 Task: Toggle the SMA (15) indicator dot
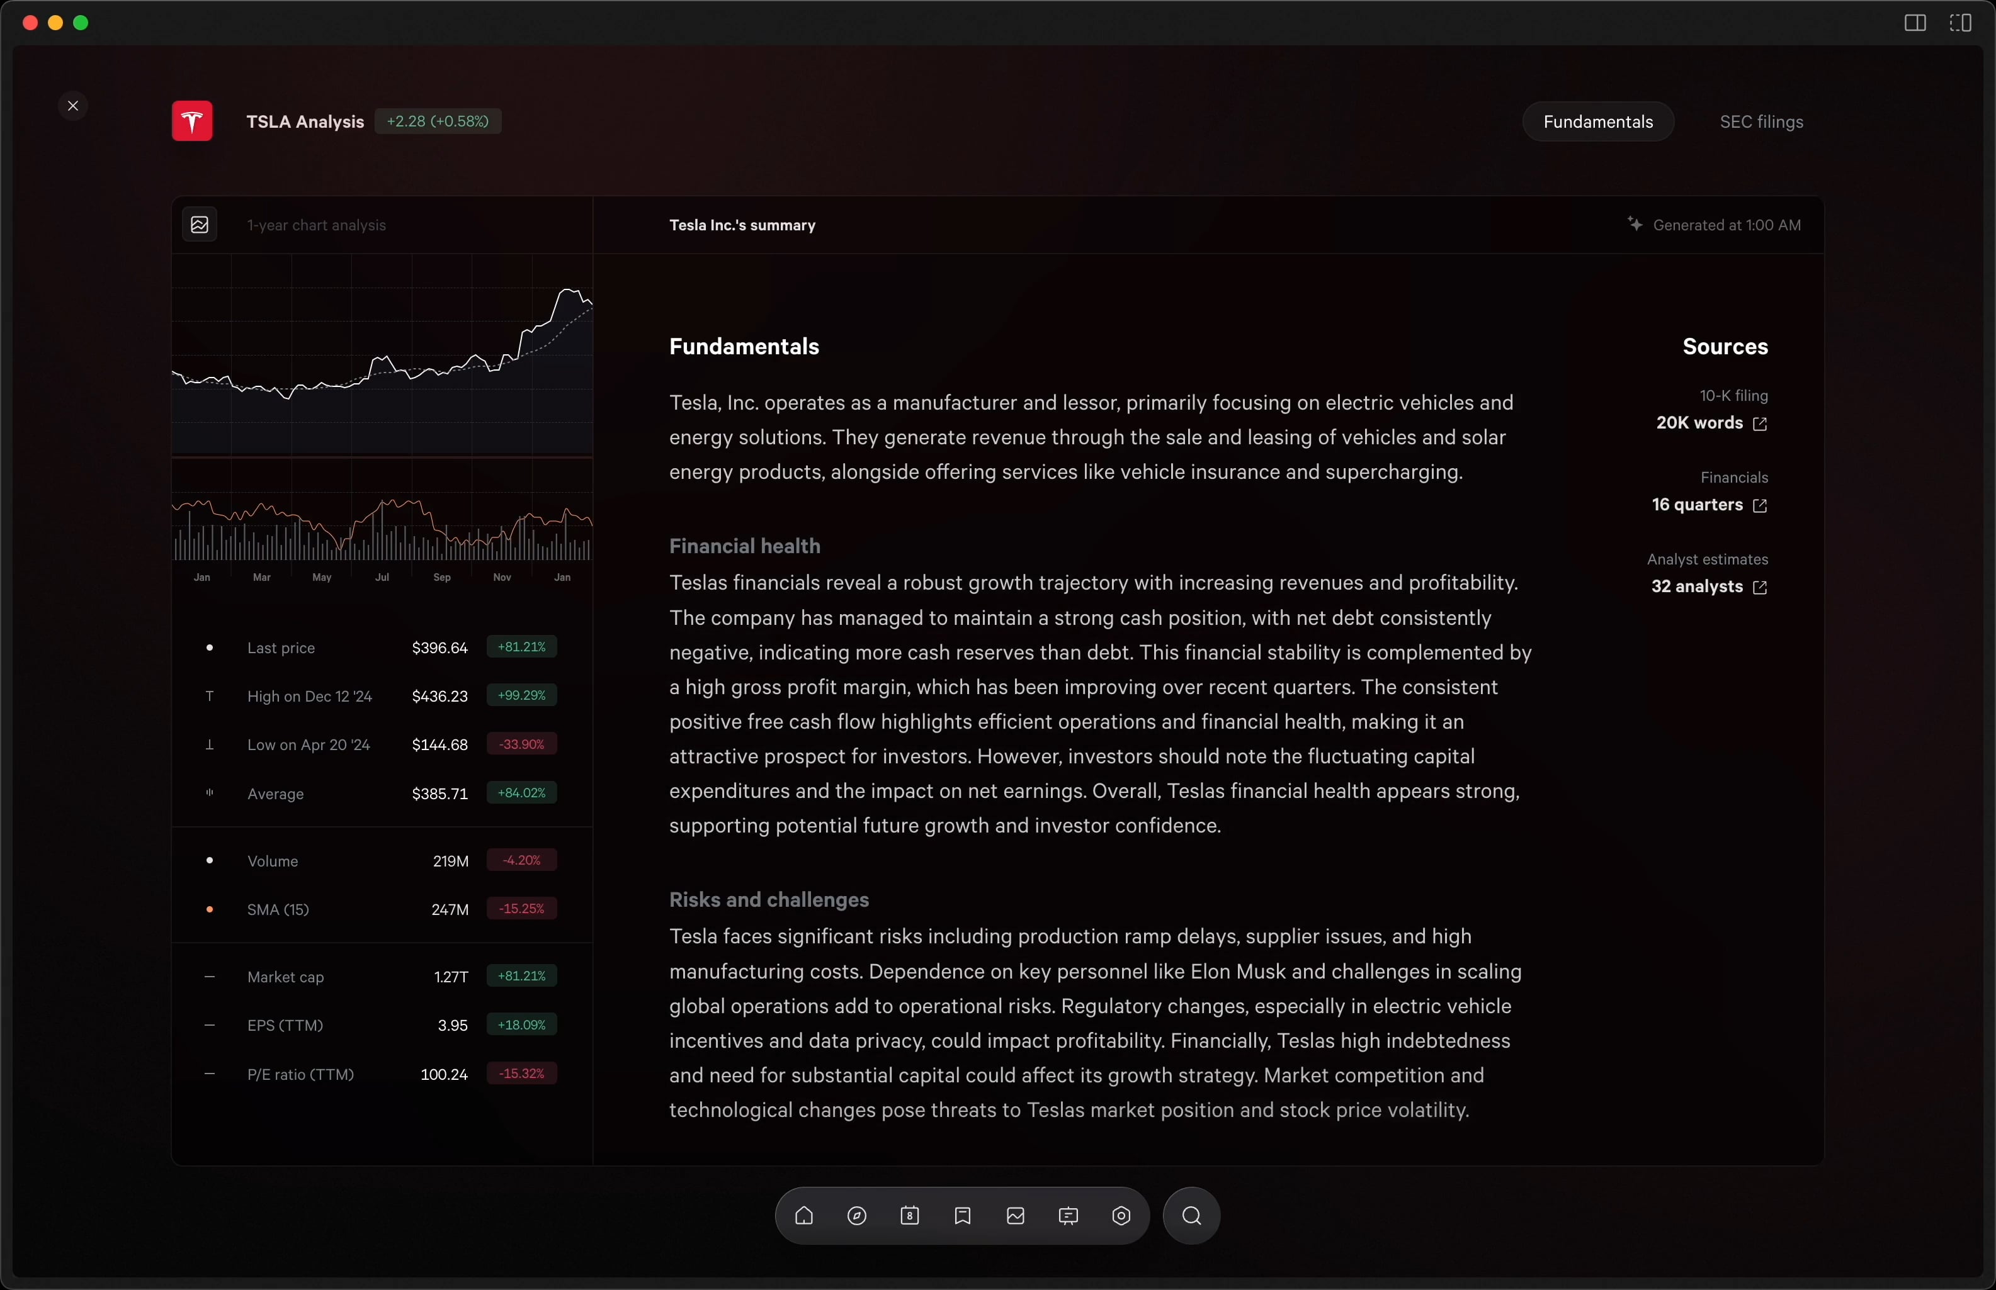click(210, 909)
